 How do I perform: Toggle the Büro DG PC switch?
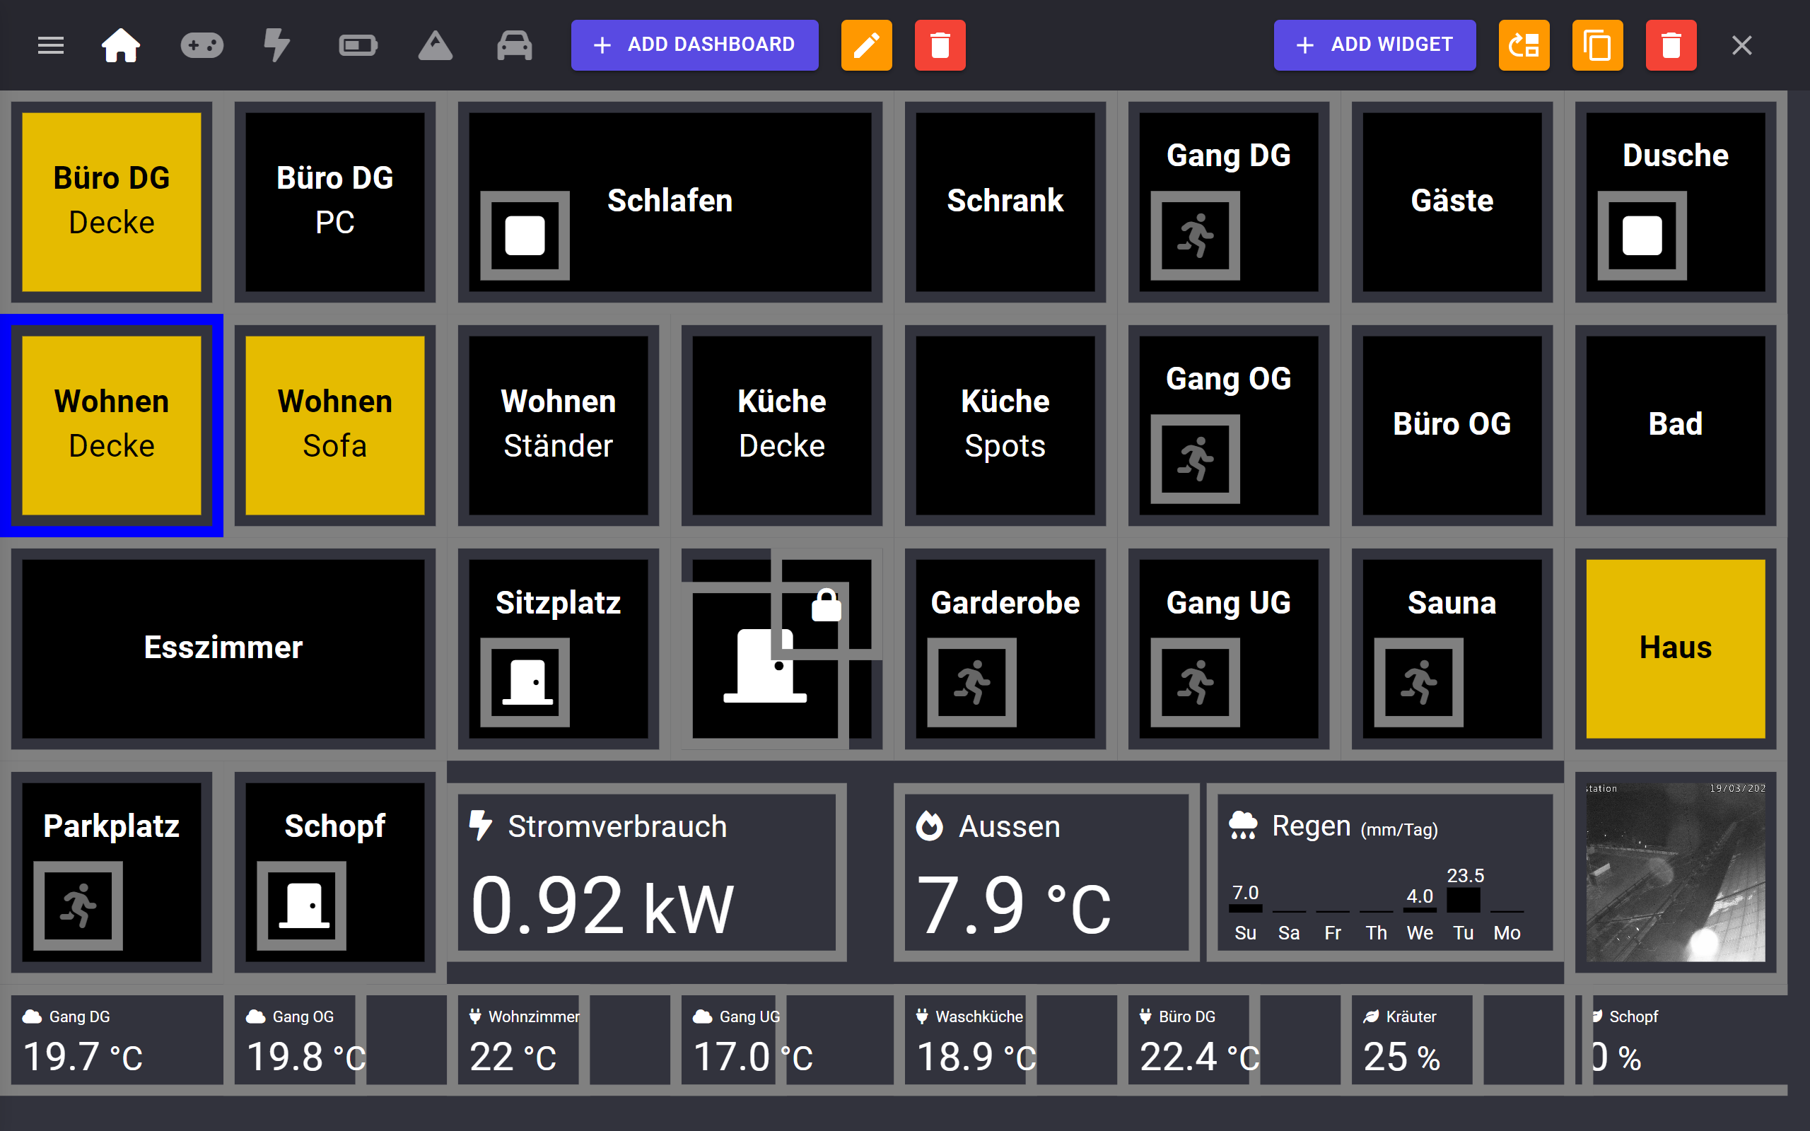point(335,202)
